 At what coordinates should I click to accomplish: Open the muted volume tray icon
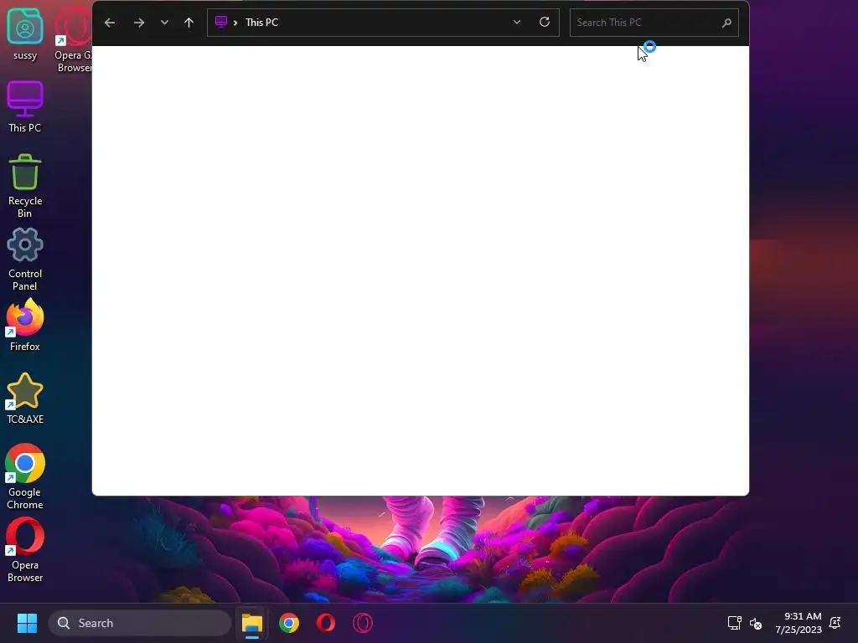point(756,623)
